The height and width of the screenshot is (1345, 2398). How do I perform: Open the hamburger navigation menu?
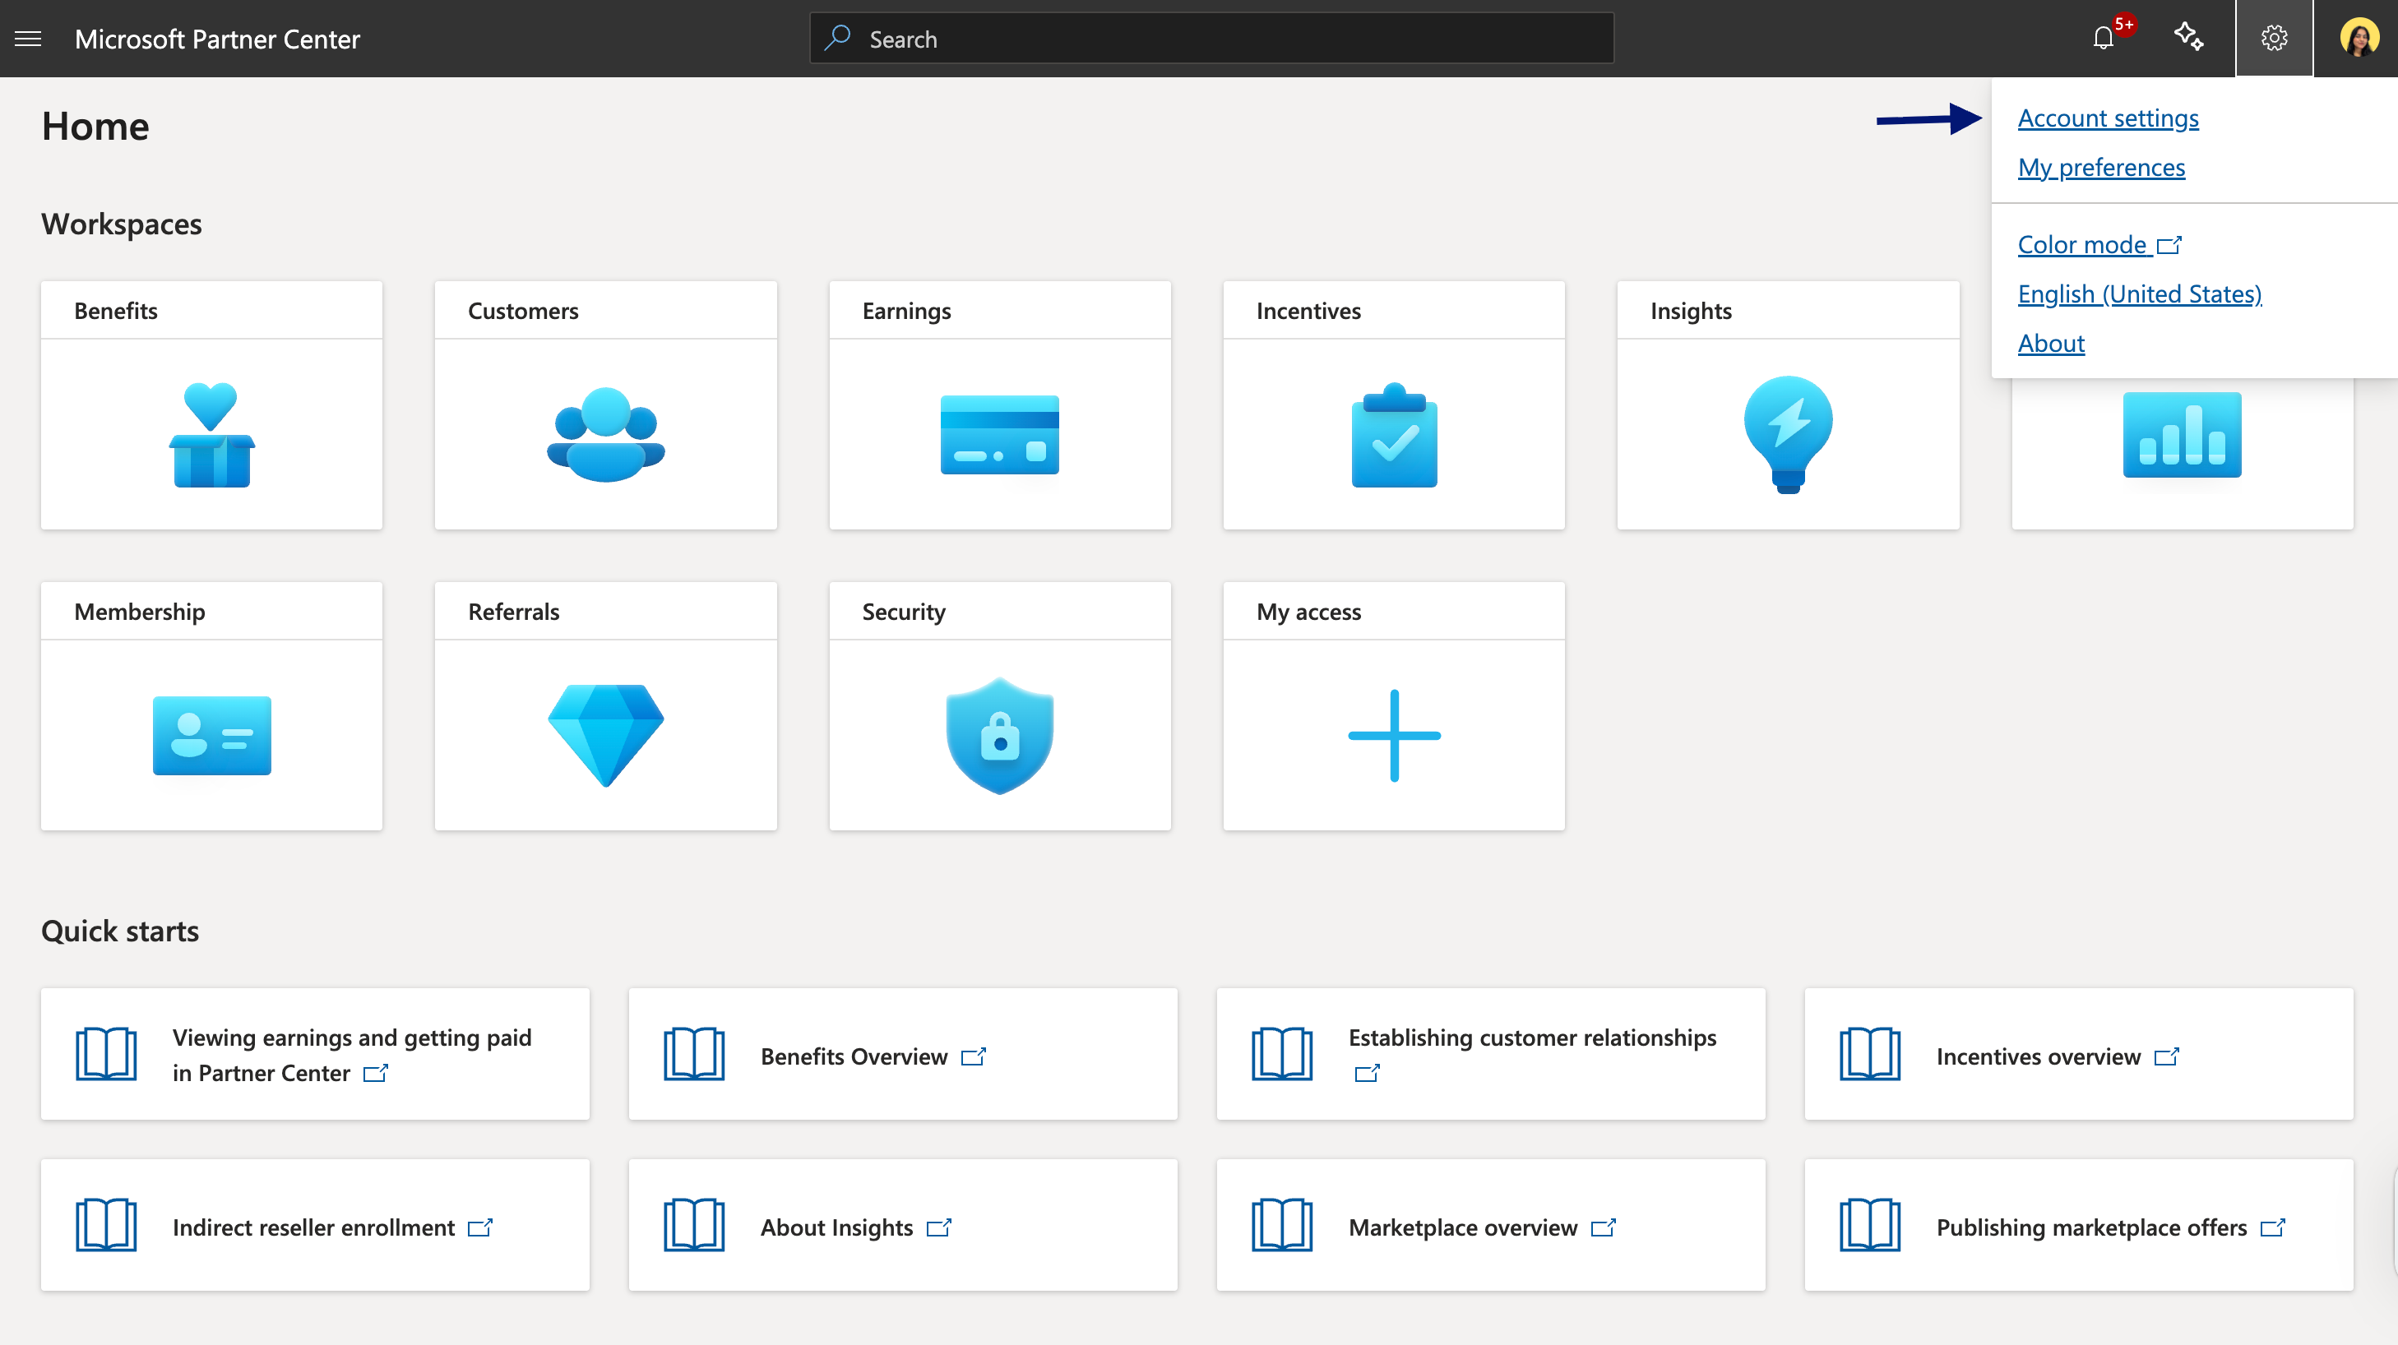coord(28,38)
